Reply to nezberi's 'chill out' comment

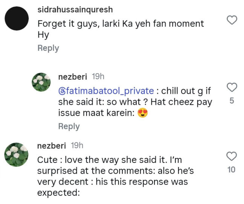click(69, 126)
